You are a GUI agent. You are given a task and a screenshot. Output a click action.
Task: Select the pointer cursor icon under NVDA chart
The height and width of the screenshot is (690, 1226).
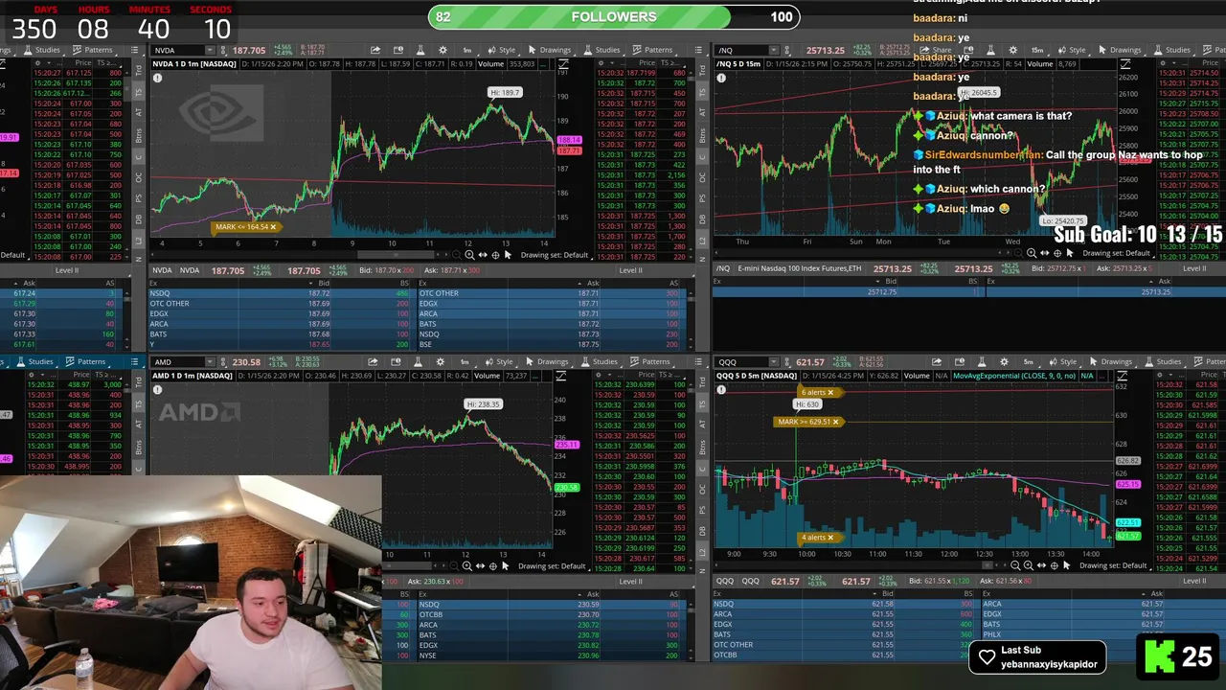508,255
